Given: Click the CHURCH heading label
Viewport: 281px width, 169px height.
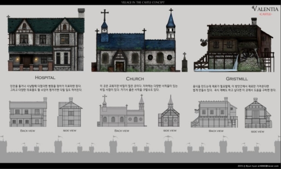Looking at the screenshot, I should pos(135,78).
